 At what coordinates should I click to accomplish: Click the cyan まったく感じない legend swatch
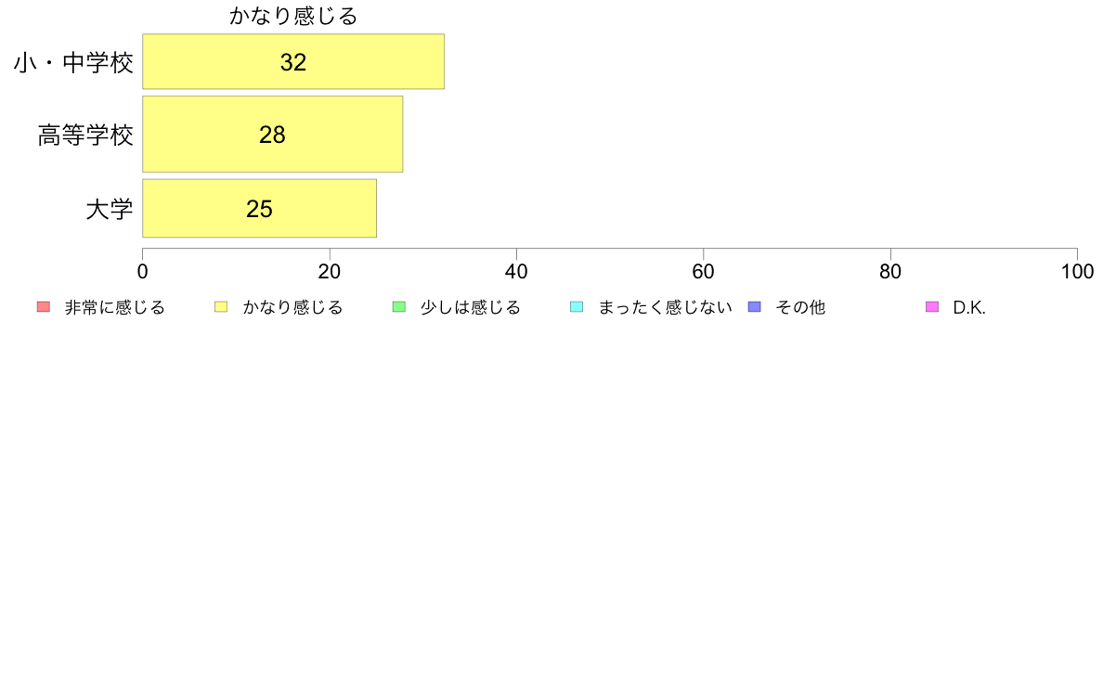(577, 306)
